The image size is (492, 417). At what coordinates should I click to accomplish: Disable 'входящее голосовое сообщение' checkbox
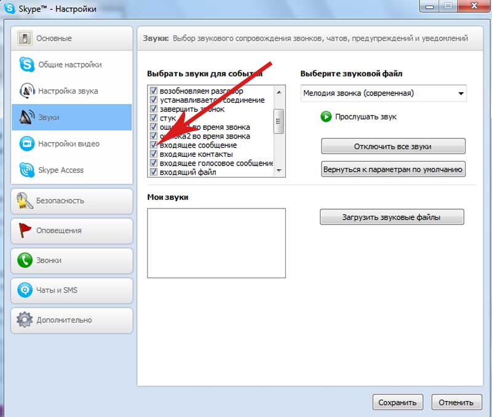pyautogui.click(x=153, y=163)
